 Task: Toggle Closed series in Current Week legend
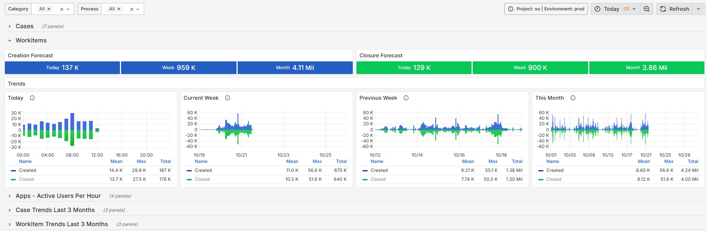tap(202, 179)
